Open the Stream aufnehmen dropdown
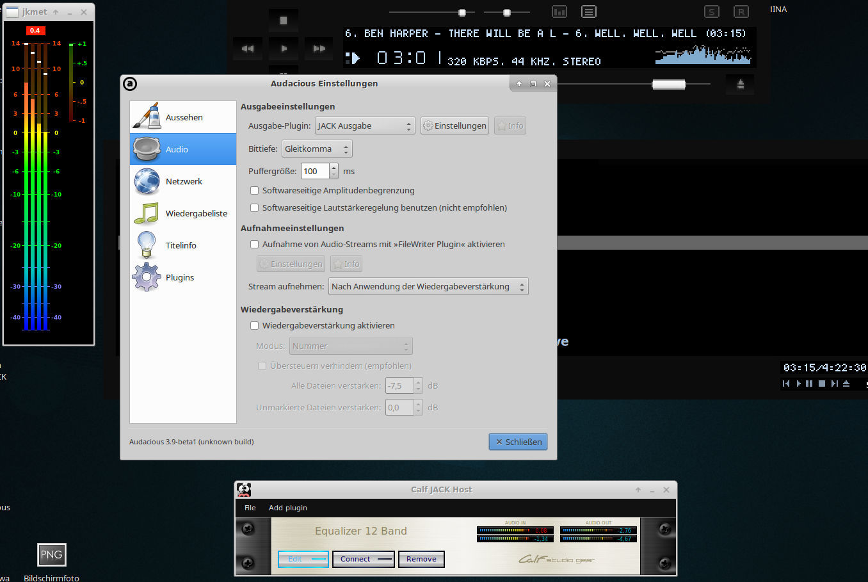Viewport: 868px width, 582px height. [x=428, y=287]
